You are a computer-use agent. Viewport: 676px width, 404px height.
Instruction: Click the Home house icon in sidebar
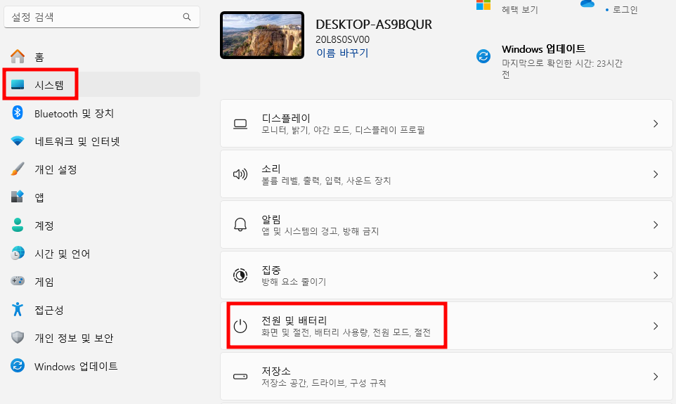pyautogui.click(x=18, y=56)
